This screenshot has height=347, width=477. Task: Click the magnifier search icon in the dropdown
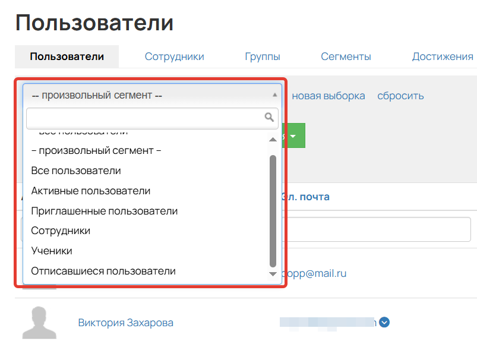click(x=270, y=118)
